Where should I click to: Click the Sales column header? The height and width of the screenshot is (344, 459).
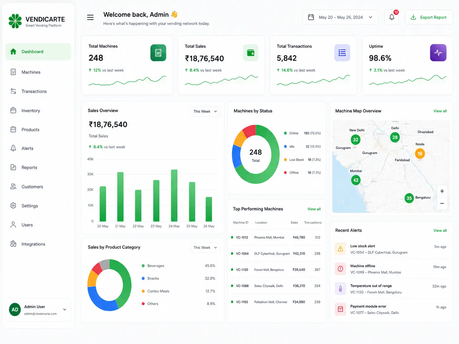click(x=294, y=223)
